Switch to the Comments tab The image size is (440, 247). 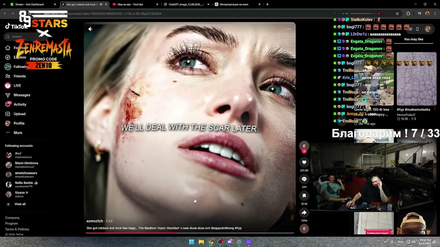376,39
